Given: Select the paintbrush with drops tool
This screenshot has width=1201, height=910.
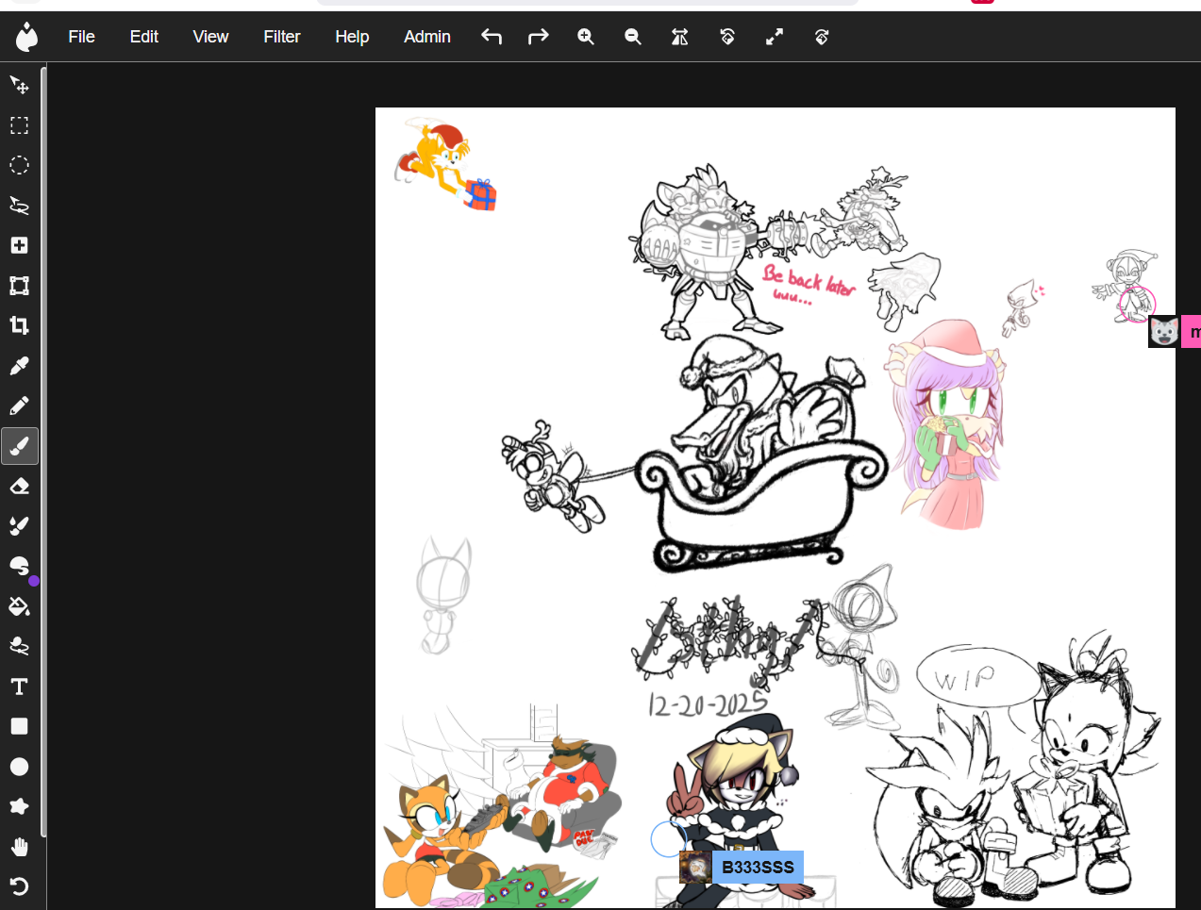Looking at the screenshot, I should (x=19, y=526).
